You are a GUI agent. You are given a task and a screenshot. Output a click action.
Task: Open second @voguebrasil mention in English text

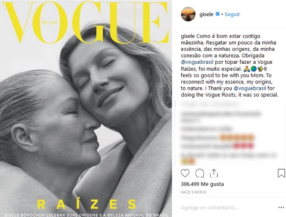coord(250,88)
